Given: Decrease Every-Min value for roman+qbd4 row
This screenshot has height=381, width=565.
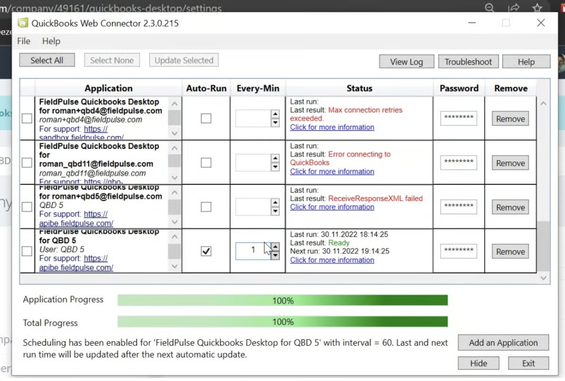Looking at the screenshot, I should pyautogui.click(x=275, y=123).
